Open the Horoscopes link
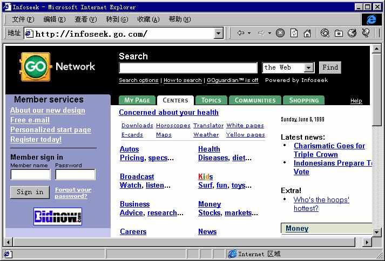Screen dimensions: 385x261 point(173,125)
